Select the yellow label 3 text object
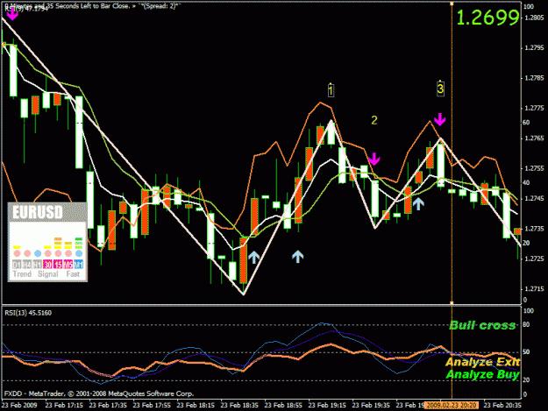Image resolution: width=548 pixels, height=411 pixels. 440,89
